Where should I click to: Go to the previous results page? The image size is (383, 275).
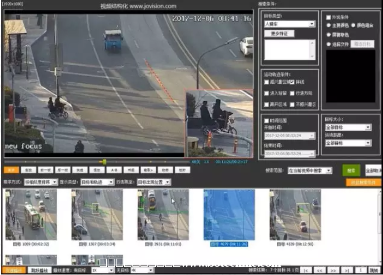pyautogui.click(x=320, y=270)
